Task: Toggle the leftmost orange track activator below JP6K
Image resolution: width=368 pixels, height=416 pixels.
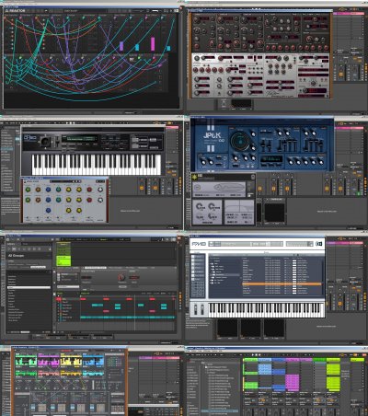Action: coord(260,189)
